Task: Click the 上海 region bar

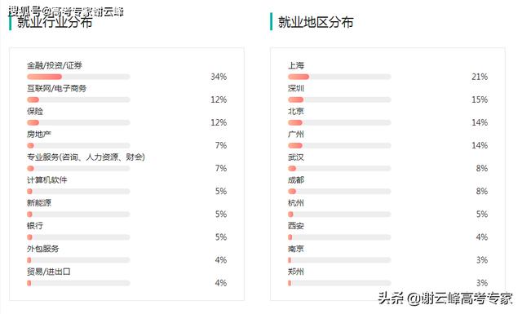Action: click(339, 77)
